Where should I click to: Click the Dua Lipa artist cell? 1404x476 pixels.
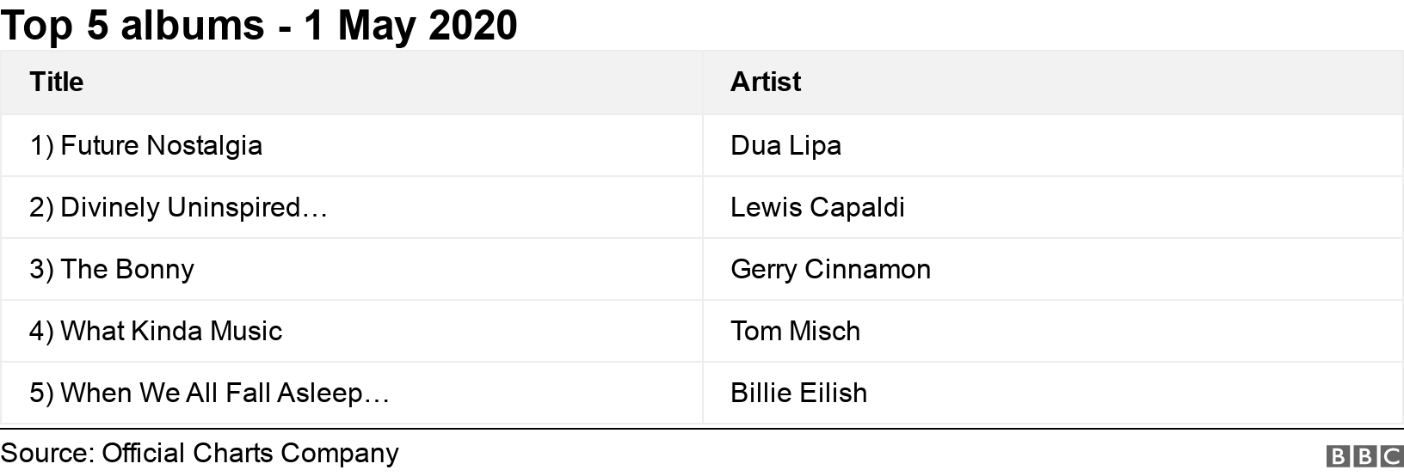(x=785, y=145)
